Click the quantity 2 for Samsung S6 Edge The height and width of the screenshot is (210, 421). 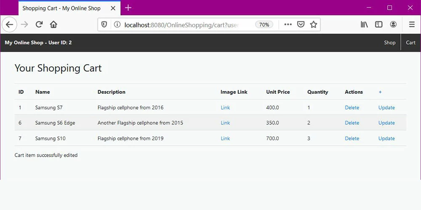point(309,123)
